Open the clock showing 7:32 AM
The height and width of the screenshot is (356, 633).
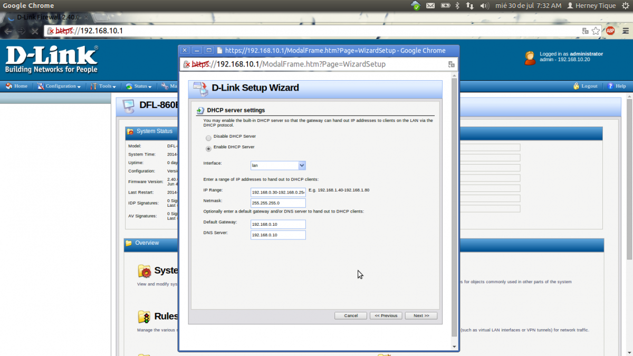(x=527, y=6)
